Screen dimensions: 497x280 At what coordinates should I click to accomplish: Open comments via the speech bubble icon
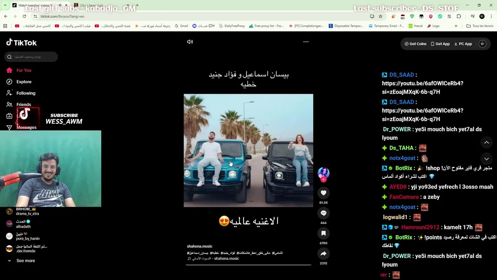coord(323,213)
